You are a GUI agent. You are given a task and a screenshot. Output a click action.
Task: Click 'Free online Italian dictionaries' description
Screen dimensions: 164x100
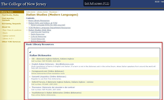[44, 95]
